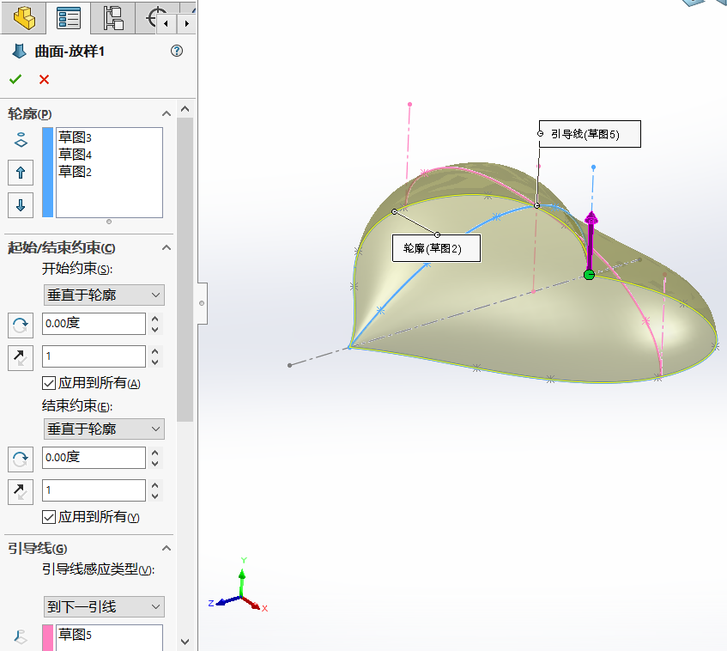Select 草图3 in profiles list
This screenshot has height=651, width=727.
click(75, 137)
